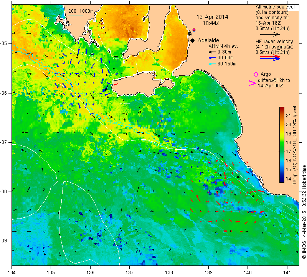Click the altimetric velocity scale arrow
Screen dimensions: 307x277
(x=270, y=34)
